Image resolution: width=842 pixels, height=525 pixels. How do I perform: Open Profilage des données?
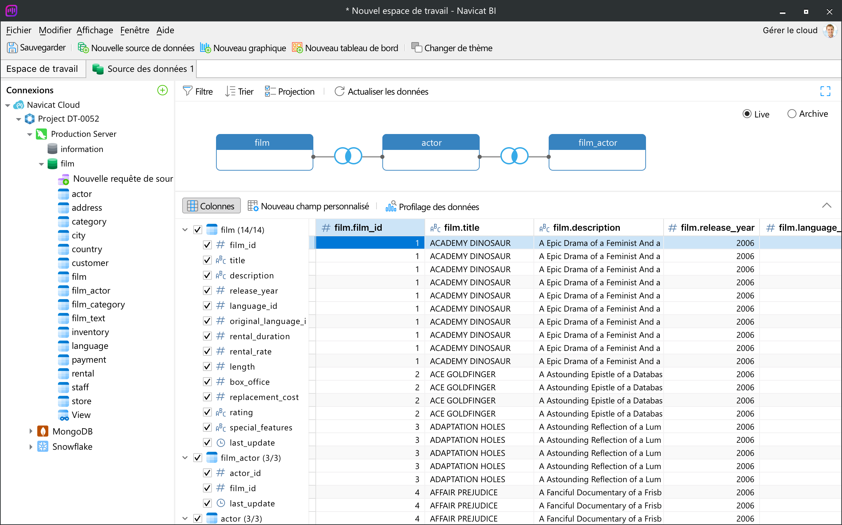(x=432, y=207)
